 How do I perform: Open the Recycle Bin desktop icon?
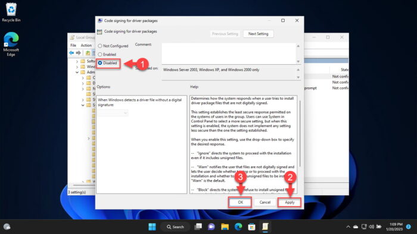(x=11, y=12)
